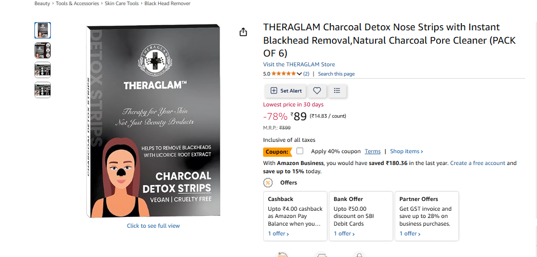Add to wishlist with heart icon

coord(317,91)
